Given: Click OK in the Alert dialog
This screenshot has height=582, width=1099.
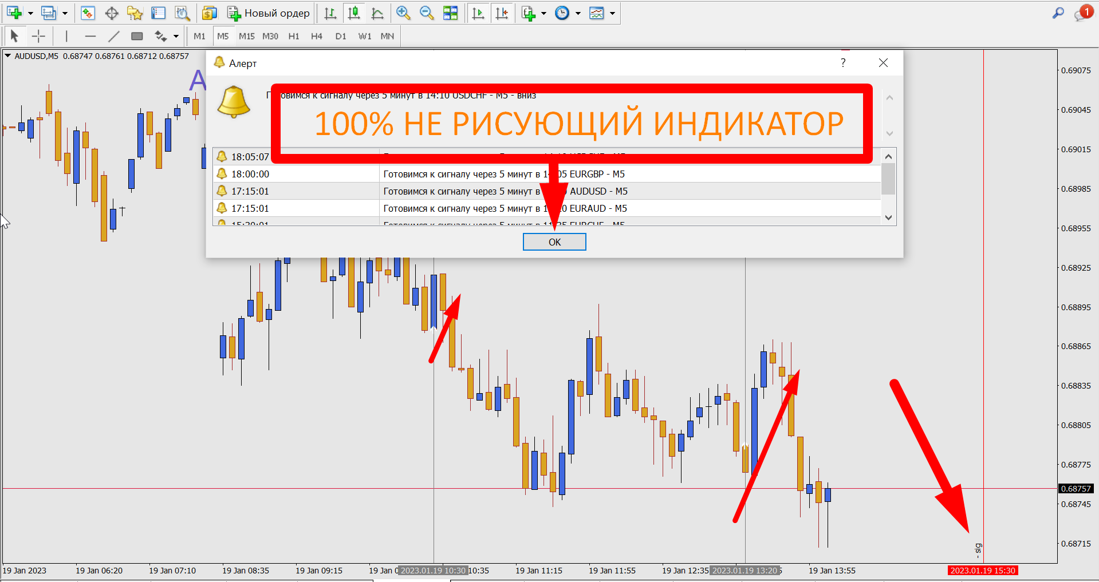Looking at the screenshot, I should pos(554,242).
